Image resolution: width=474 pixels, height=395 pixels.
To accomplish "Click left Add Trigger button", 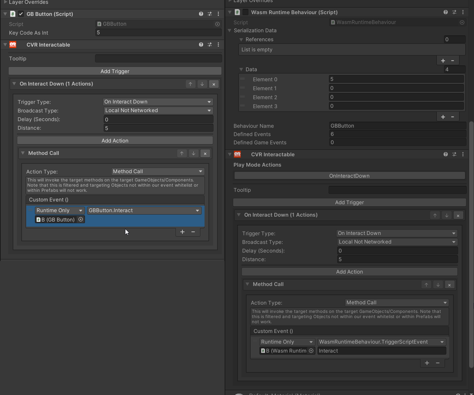I will coord(115,71).
